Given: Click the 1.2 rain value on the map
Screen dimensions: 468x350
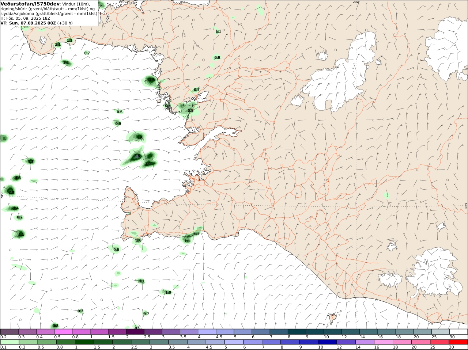Looking at the screenshot, I should [x=66, y=62].
